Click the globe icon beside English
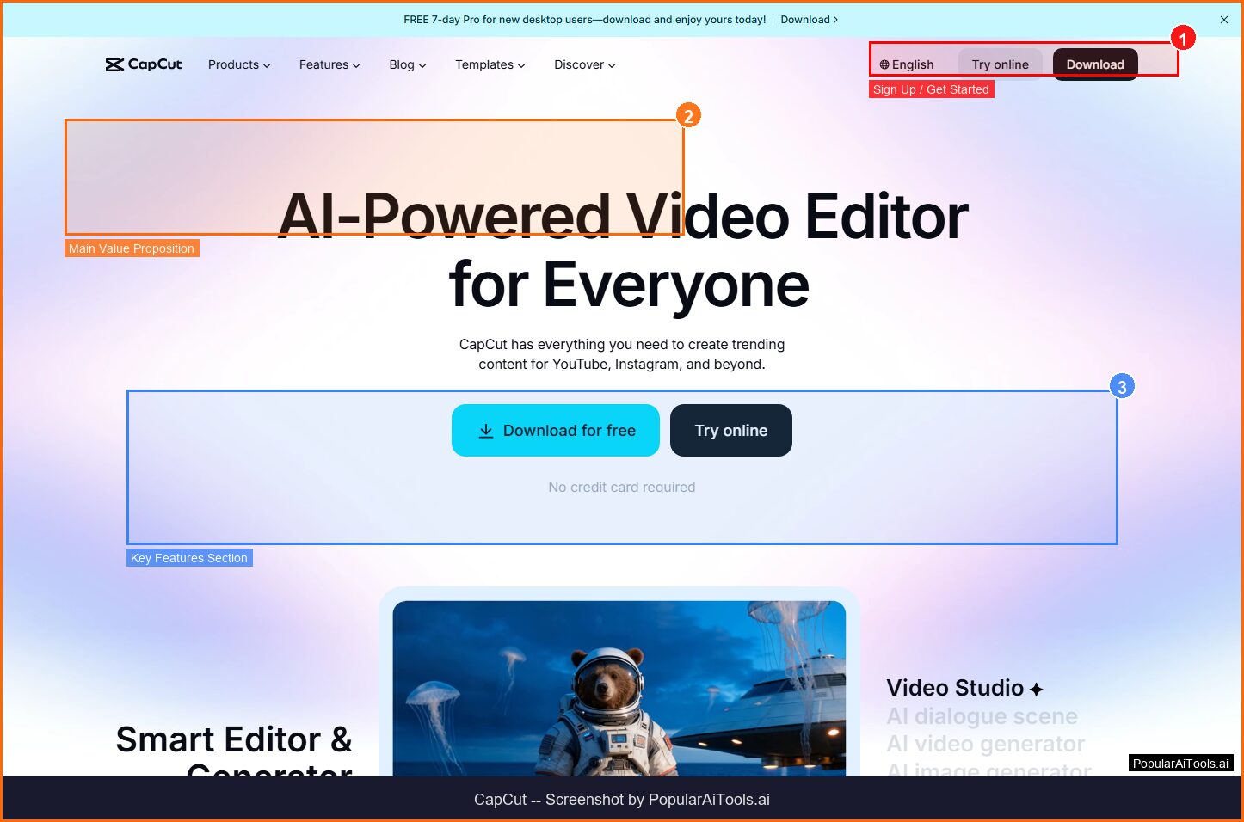 884,64
